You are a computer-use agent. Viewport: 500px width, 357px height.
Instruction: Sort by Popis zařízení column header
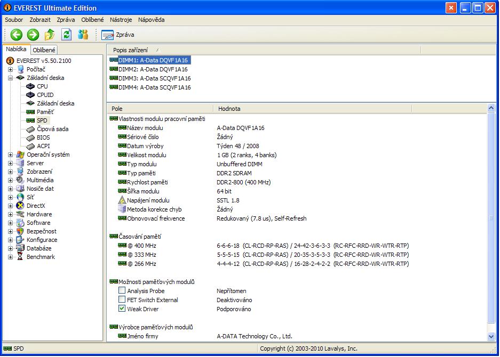pos(130,50)
